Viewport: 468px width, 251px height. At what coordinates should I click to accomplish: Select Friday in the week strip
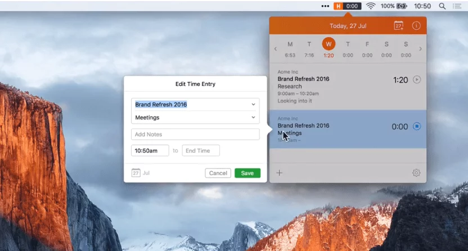tap(367, 49)
